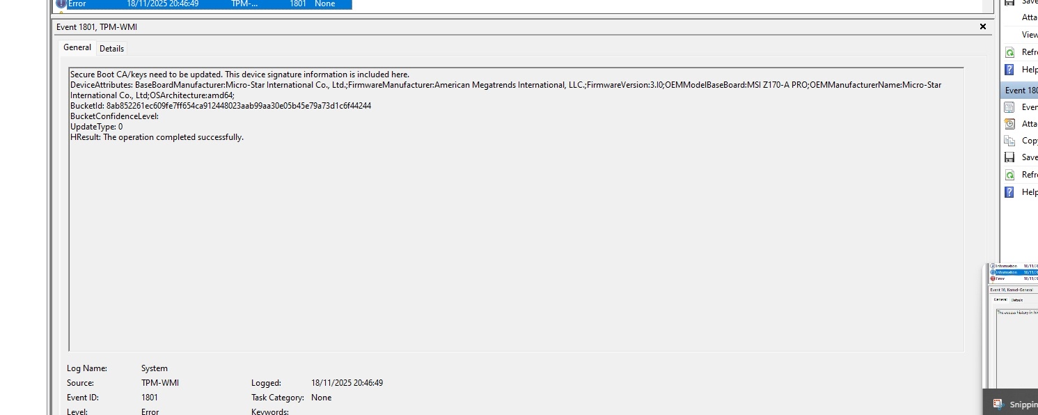Click 'HResult: The operation completed successfully.' line

click(157, 137)
